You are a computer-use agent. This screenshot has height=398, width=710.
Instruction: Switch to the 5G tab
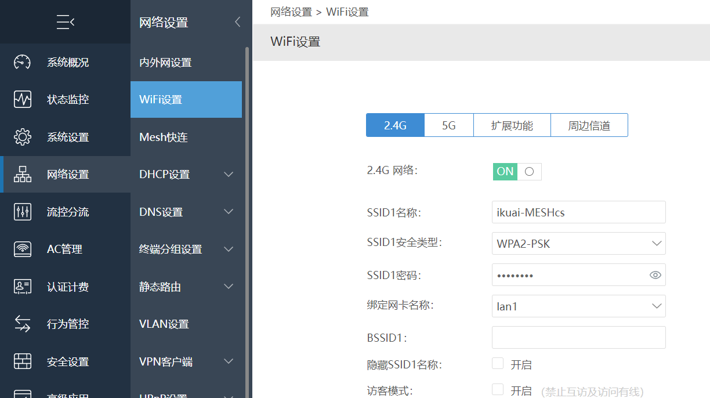coord(449,125)
